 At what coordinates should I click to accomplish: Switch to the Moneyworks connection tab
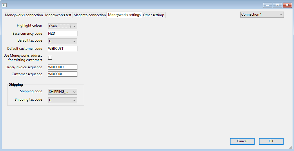24,15
